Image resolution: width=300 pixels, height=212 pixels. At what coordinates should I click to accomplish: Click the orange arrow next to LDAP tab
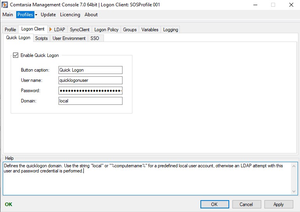[51, 29]
